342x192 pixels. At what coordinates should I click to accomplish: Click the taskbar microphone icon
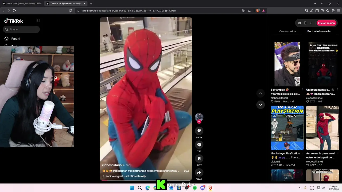click(305, 188)
